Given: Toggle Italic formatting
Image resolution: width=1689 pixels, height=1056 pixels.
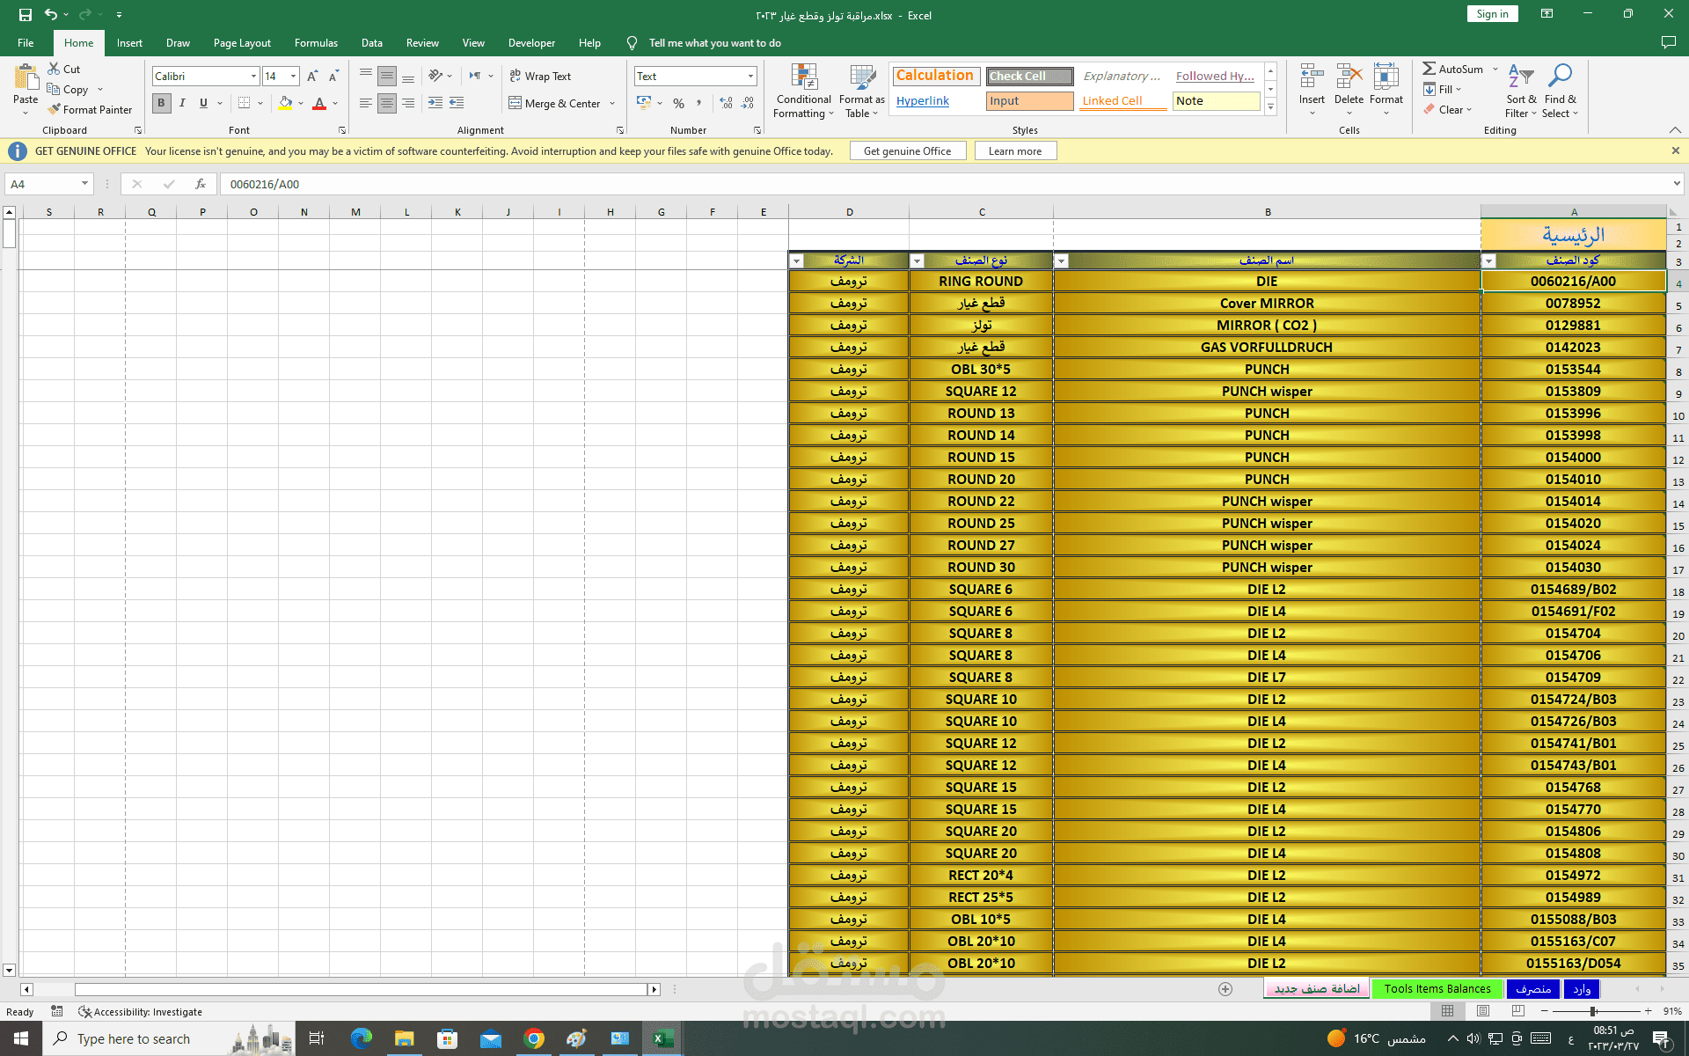Looking at the screenshot, I should coord(182,103).
